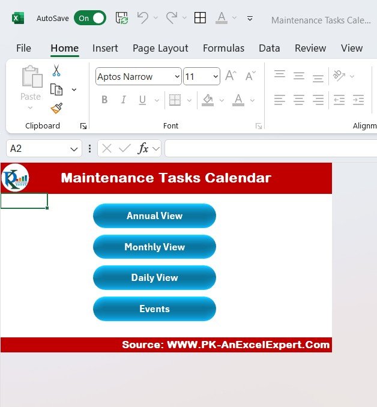377x407 pixels.
Task: Apply cell borders using ribbon Borders icon
Action: [175, 100]
